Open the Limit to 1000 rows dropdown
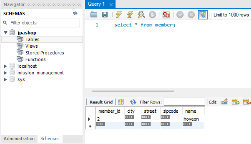 coord(231,15)
